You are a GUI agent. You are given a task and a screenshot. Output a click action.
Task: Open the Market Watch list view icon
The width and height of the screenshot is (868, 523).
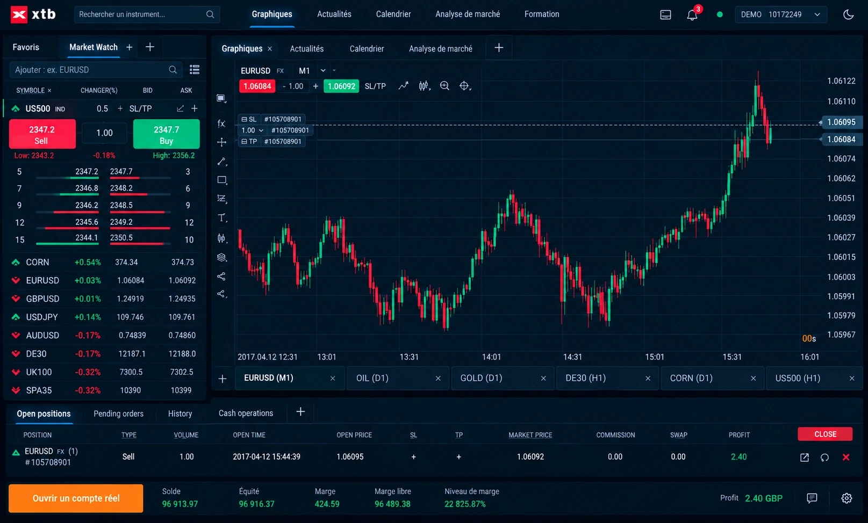coord(195,69)
